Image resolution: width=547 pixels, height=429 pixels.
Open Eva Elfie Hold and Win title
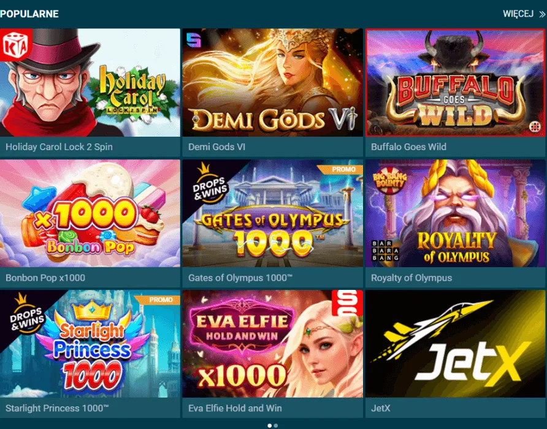[x=235, y=408]
